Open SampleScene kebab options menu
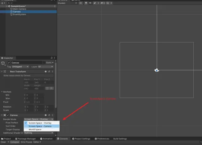The image size is (202, 145). pos(54,6)
